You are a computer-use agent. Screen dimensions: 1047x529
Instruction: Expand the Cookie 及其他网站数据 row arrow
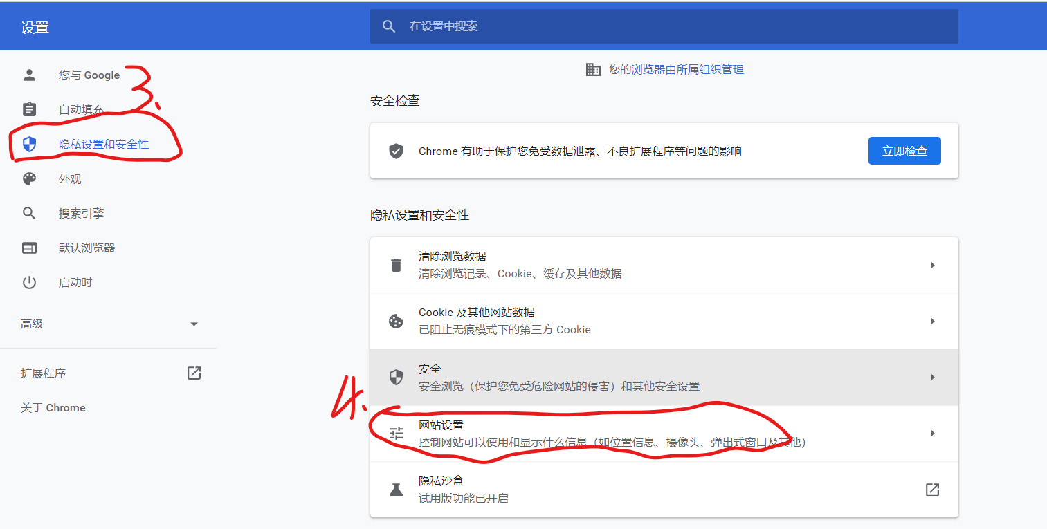coord(932,321)
